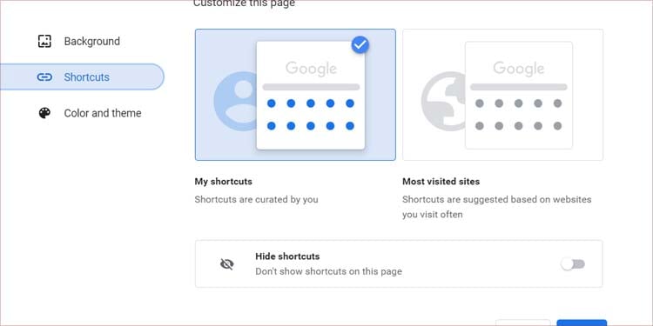This screenshot has height=326, width=653.
Task: Click the blue checkmark badge on My shortcuts
Action: (x=360, y=45)
